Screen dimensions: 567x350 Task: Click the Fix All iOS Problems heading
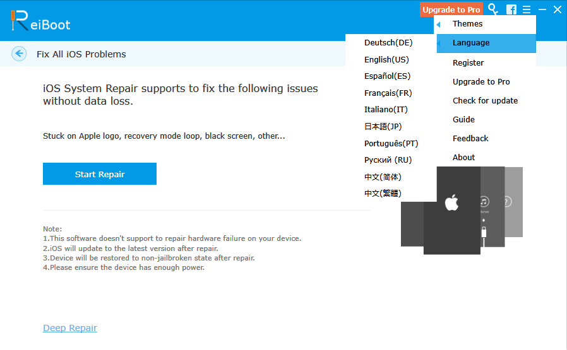[x=81, y=54]
